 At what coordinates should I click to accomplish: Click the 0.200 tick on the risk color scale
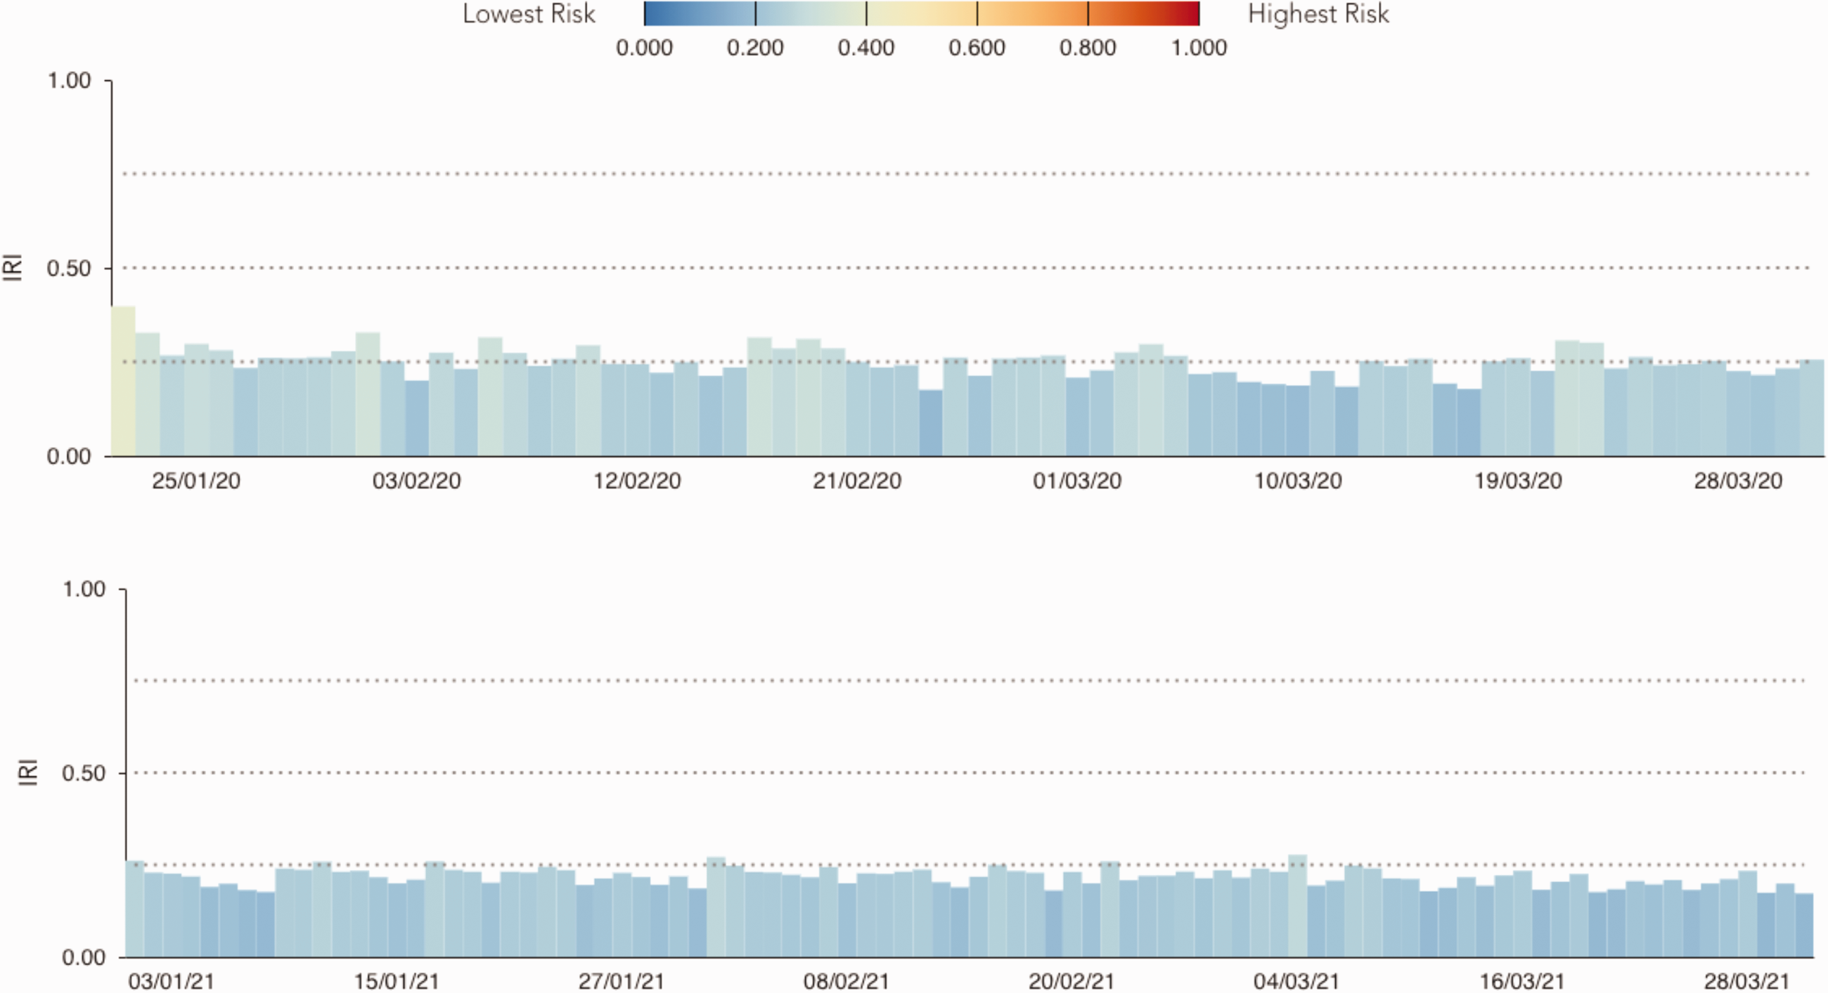[x=755, y=13]
